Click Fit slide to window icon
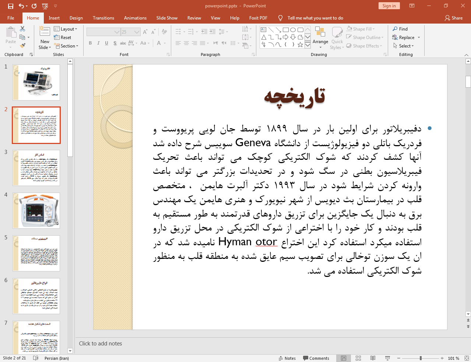Image resolution: width=471 pixels, height=362 pixels. (467, 358)
